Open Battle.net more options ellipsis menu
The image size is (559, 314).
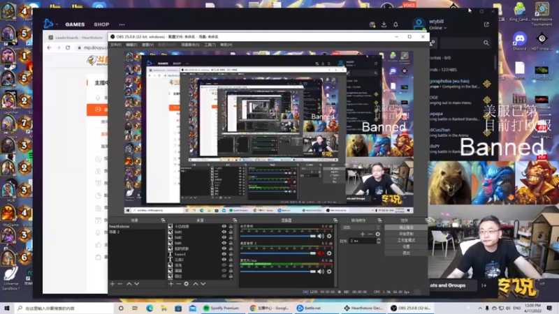click(122, 24)
